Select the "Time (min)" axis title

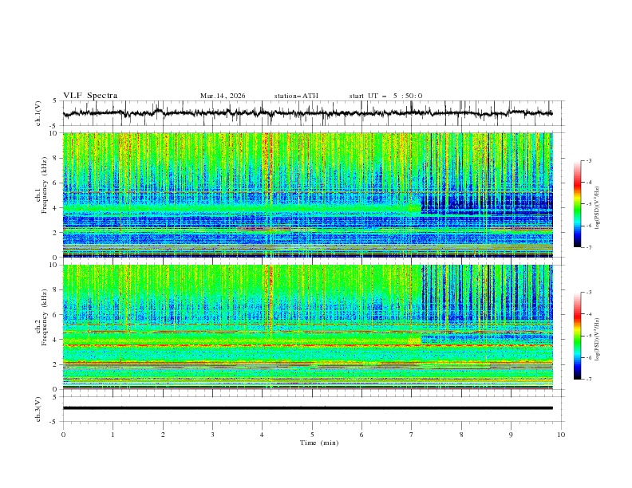319,443
